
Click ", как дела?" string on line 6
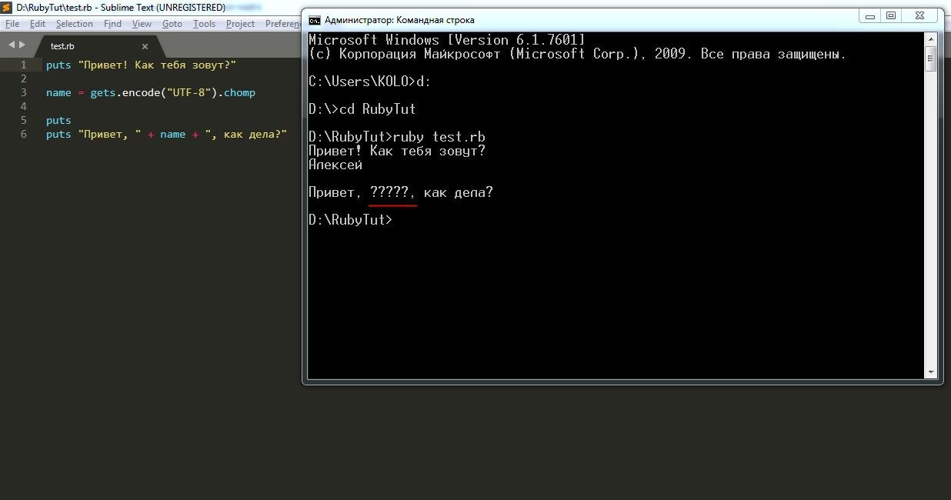(x=245, y=134)
